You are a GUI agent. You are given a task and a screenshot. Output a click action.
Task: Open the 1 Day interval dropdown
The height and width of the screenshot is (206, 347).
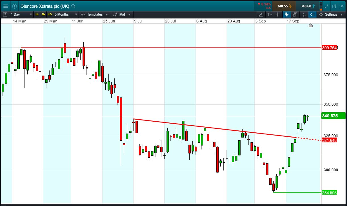click(21, 14)
